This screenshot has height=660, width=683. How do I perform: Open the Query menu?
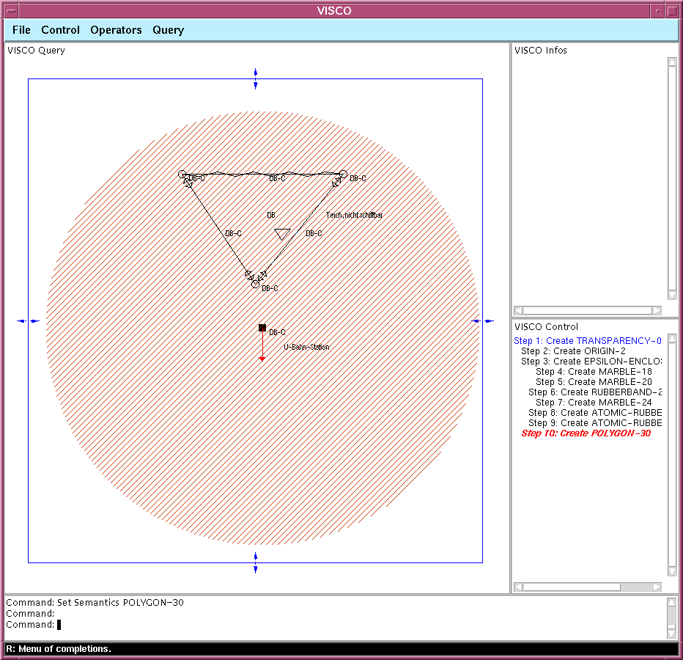coord(168,30)
